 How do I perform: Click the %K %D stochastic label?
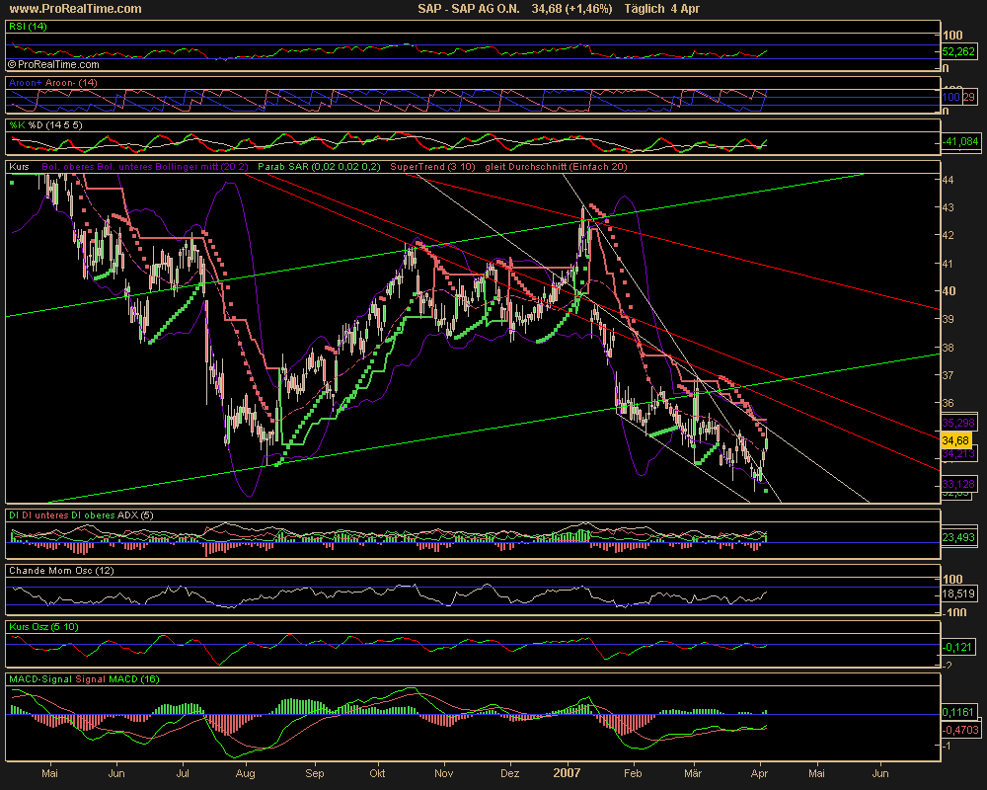point(41,124)
